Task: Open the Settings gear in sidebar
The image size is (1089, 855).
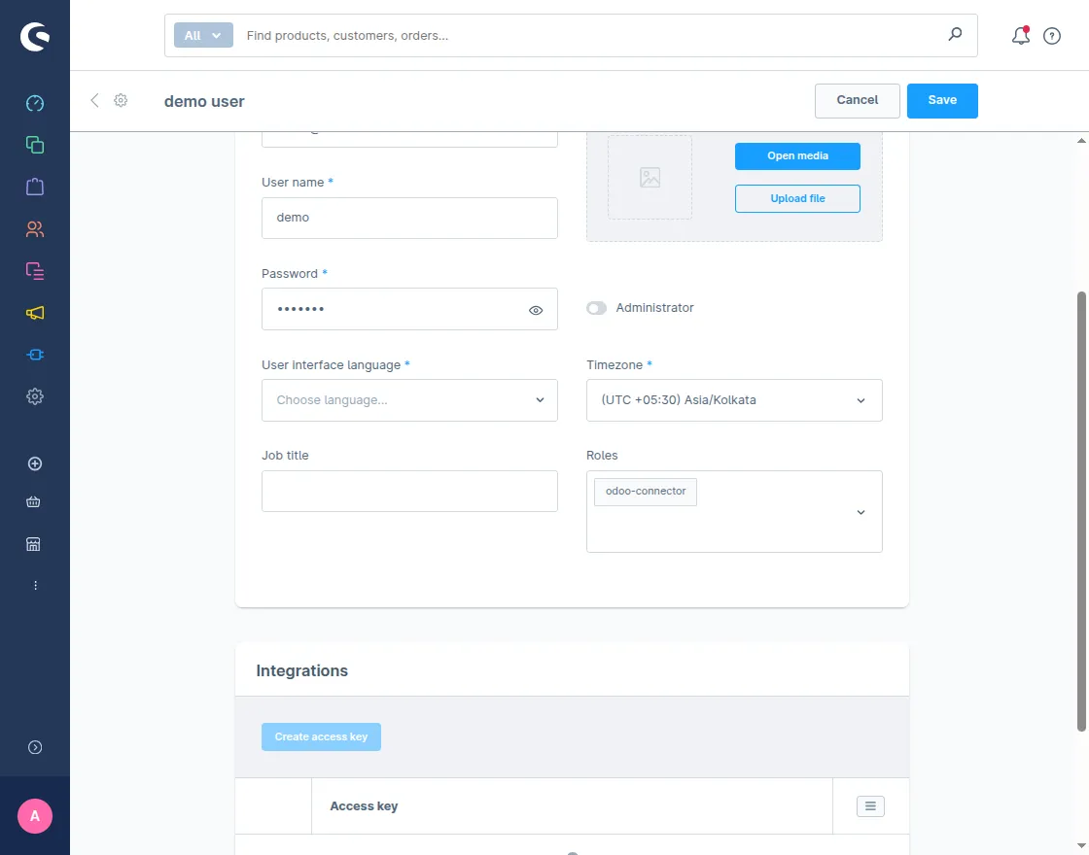Action: (35, 396)
